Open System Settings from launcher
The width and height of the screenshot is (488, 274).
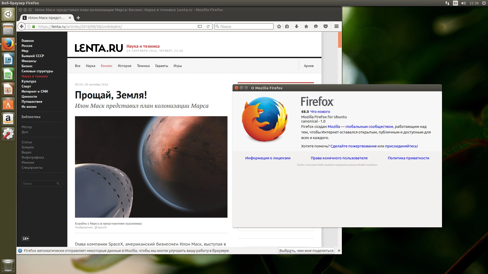(x=8, y=134)
